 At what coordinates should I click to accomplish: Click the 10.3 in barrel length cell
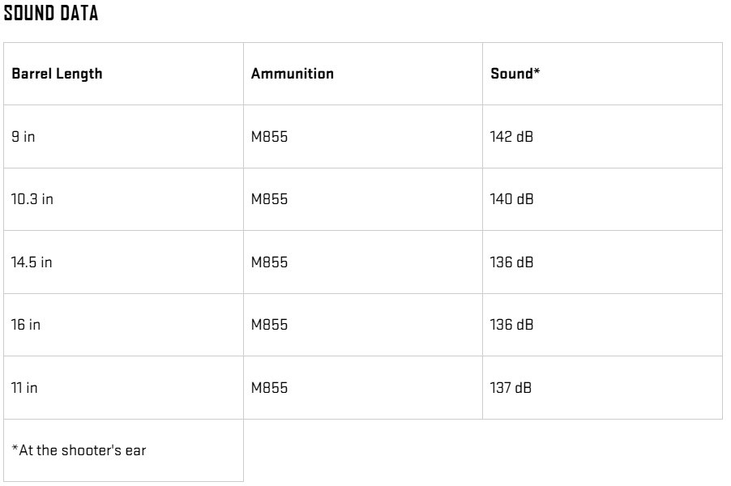[x=32, y=199]
